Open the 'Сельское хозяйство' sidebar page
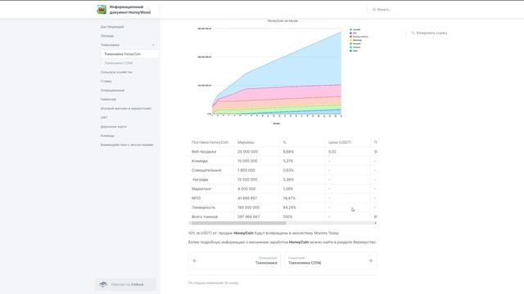 coord(116,73)
